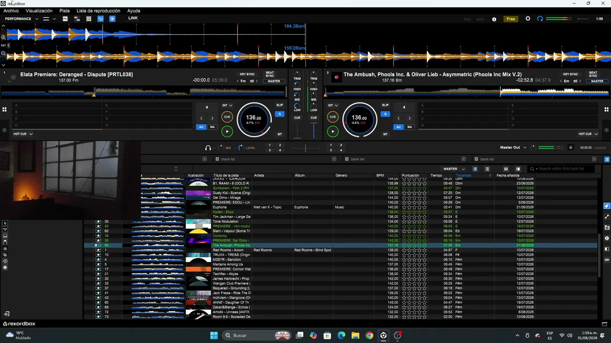Open the Visualización menu

pyautogui.click(x=39, y=10)
